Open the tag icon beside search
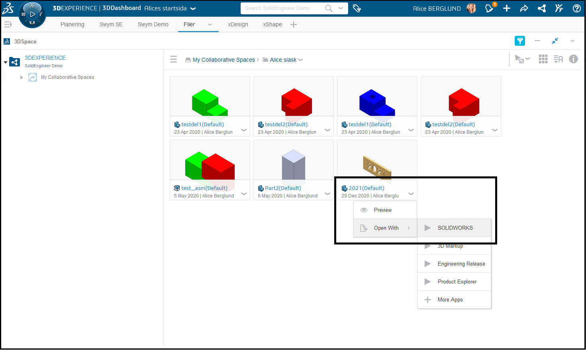Image resolution: width=586 pixels, height=350 pixels. coord(357,8)
